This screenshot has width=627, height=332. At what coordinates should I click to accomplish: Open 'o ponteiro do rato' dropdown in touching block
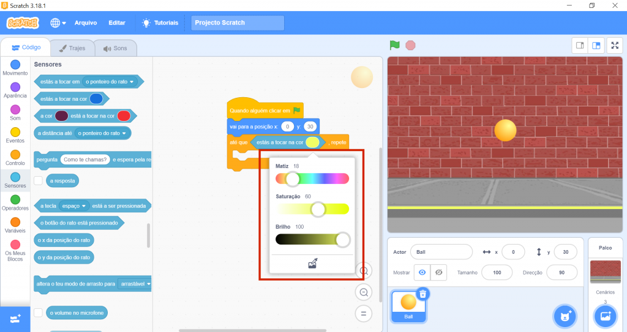pos(110,81)
